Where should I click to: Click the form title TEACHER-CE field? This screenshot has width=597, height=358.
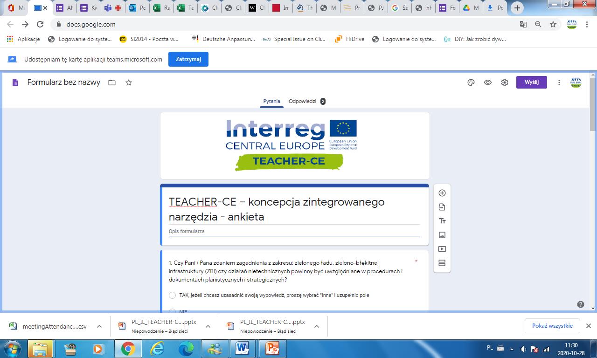294,209
